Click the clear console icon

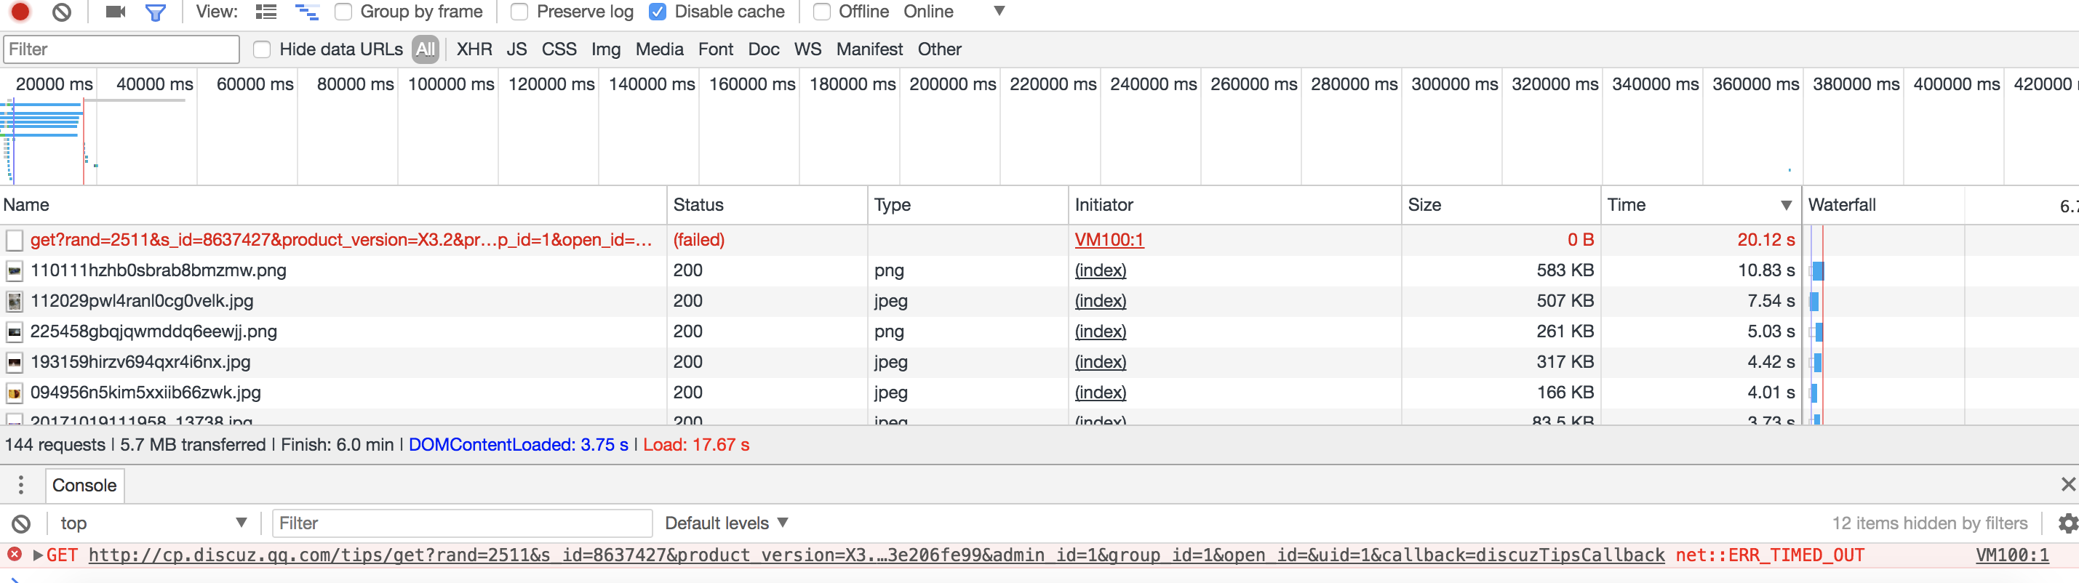21,523
